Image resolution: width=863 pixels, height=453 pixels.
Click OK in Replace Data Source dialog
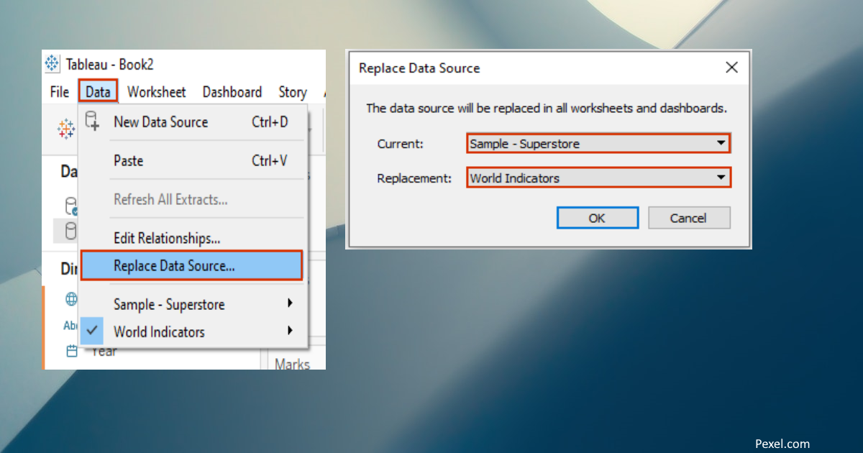click(597, 218)
